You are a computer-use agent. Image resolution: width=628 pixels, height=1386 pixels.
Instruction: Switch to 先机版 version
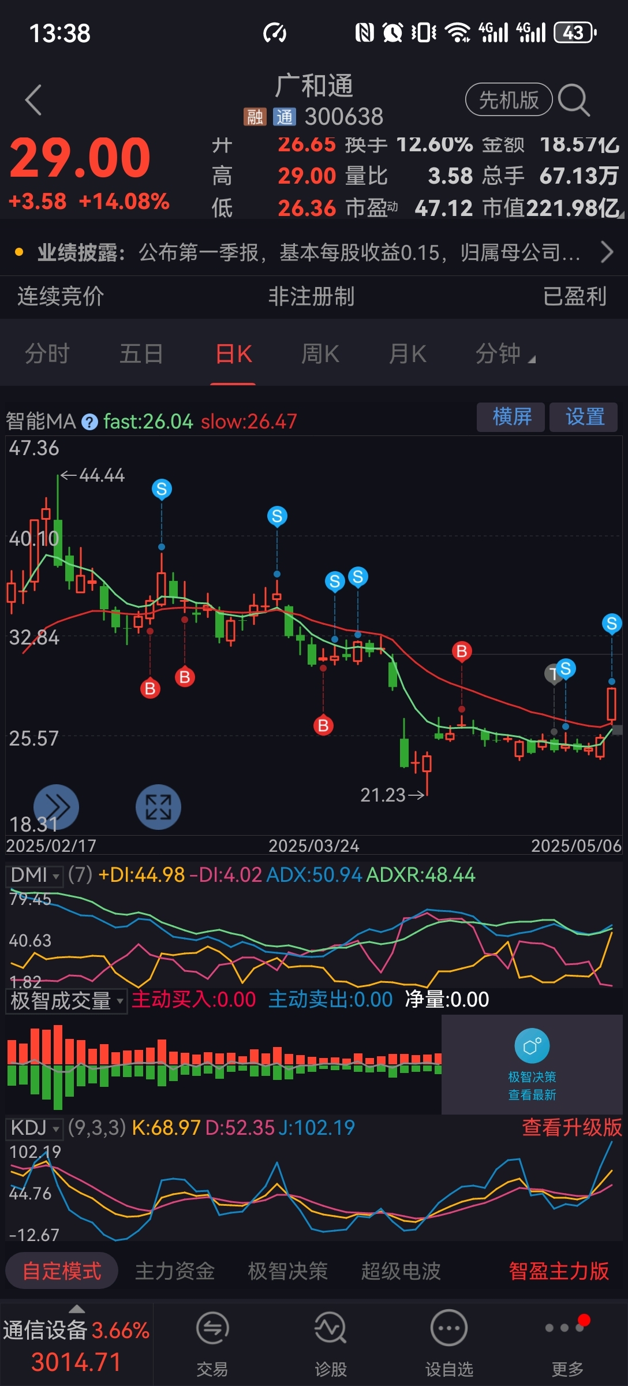tap(509, 100)
